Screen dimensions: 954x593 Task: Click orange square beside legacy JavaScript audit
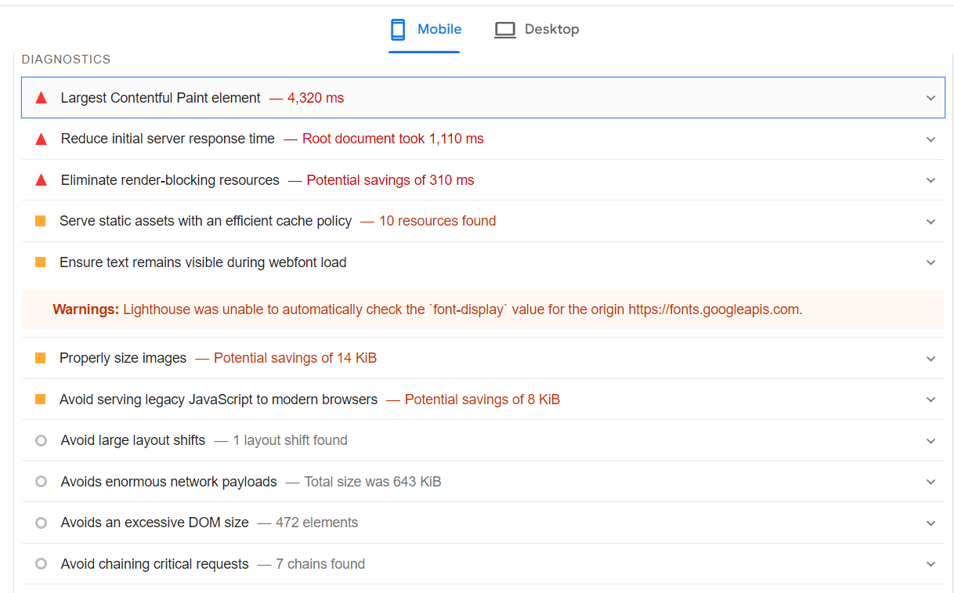[41, 400]
